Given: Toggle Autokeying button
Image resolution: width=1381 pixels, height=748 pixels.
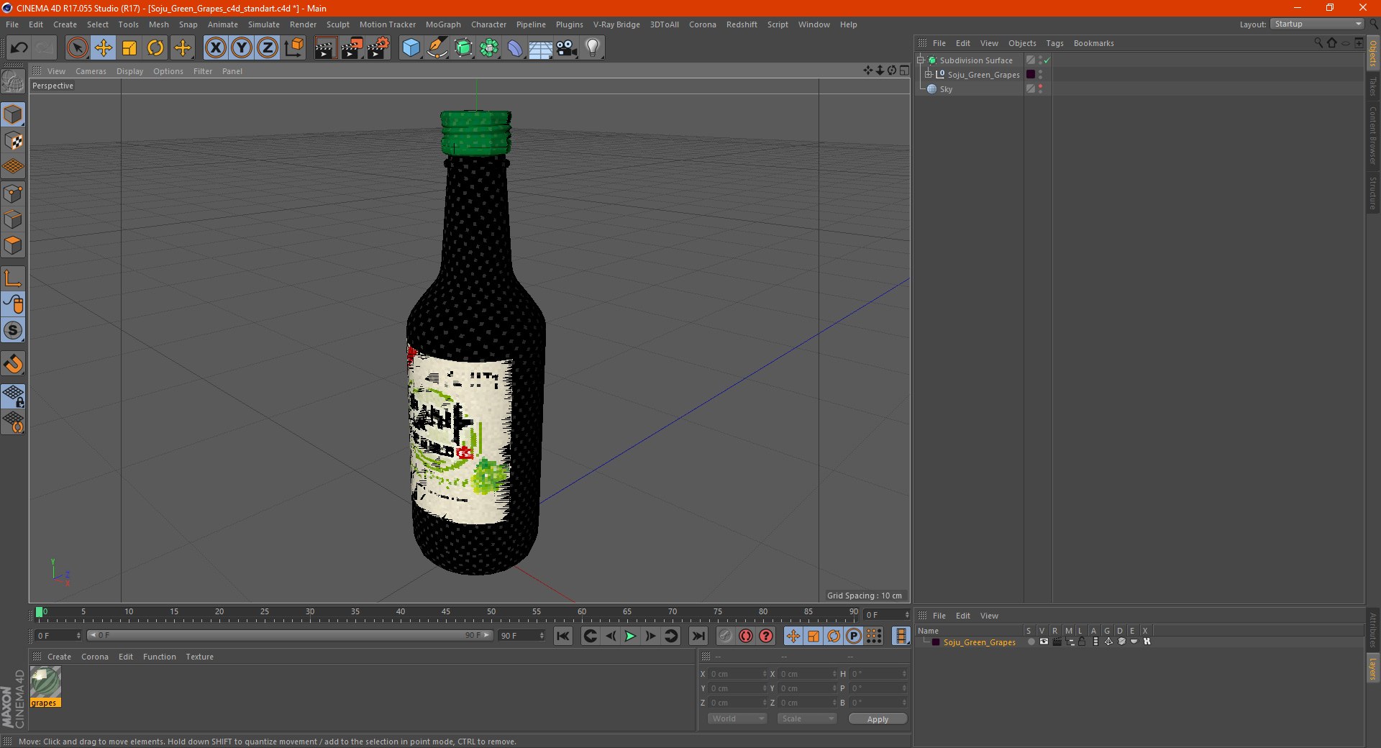Looking at the screenshot, I should click(746, 636).
